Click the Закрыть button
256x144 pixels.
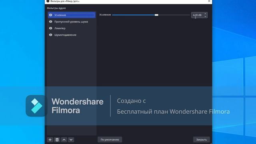coord(202,140)
